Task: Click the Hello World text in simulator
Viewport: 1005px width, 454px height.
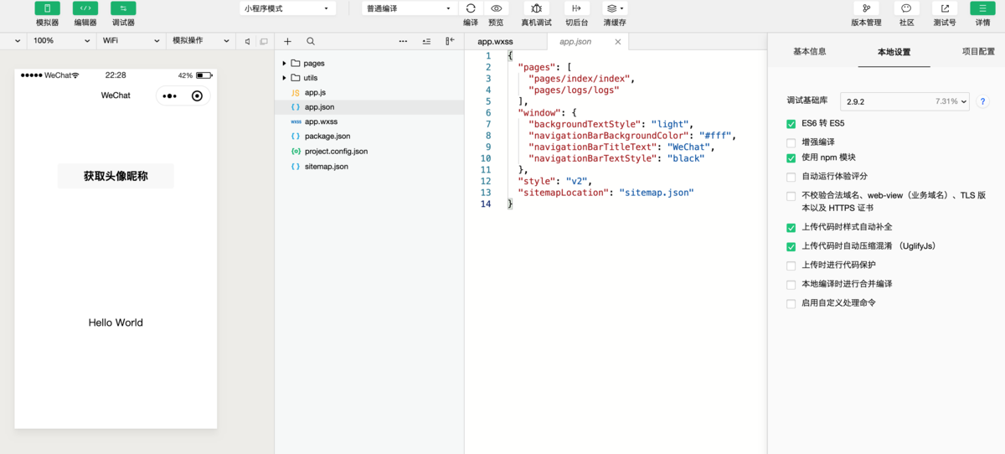Action: point(116,322)
